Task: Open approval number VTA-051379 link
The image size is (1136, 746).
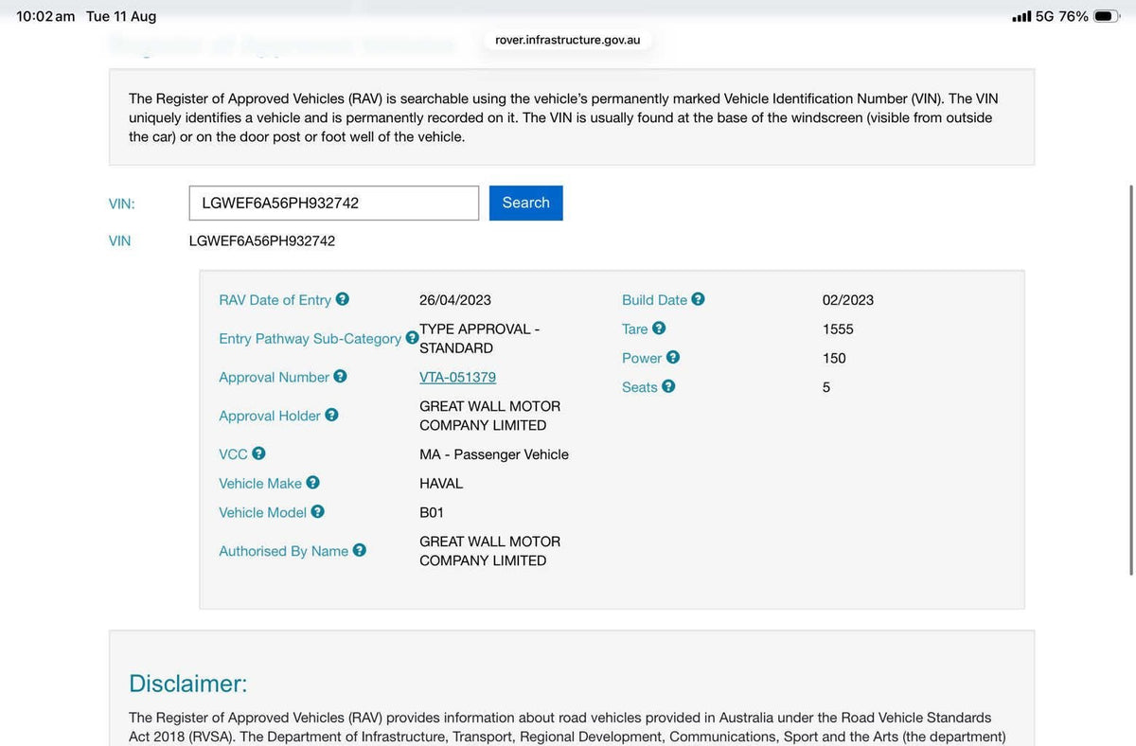Action: pyautogui.click(x=457, y=377)
